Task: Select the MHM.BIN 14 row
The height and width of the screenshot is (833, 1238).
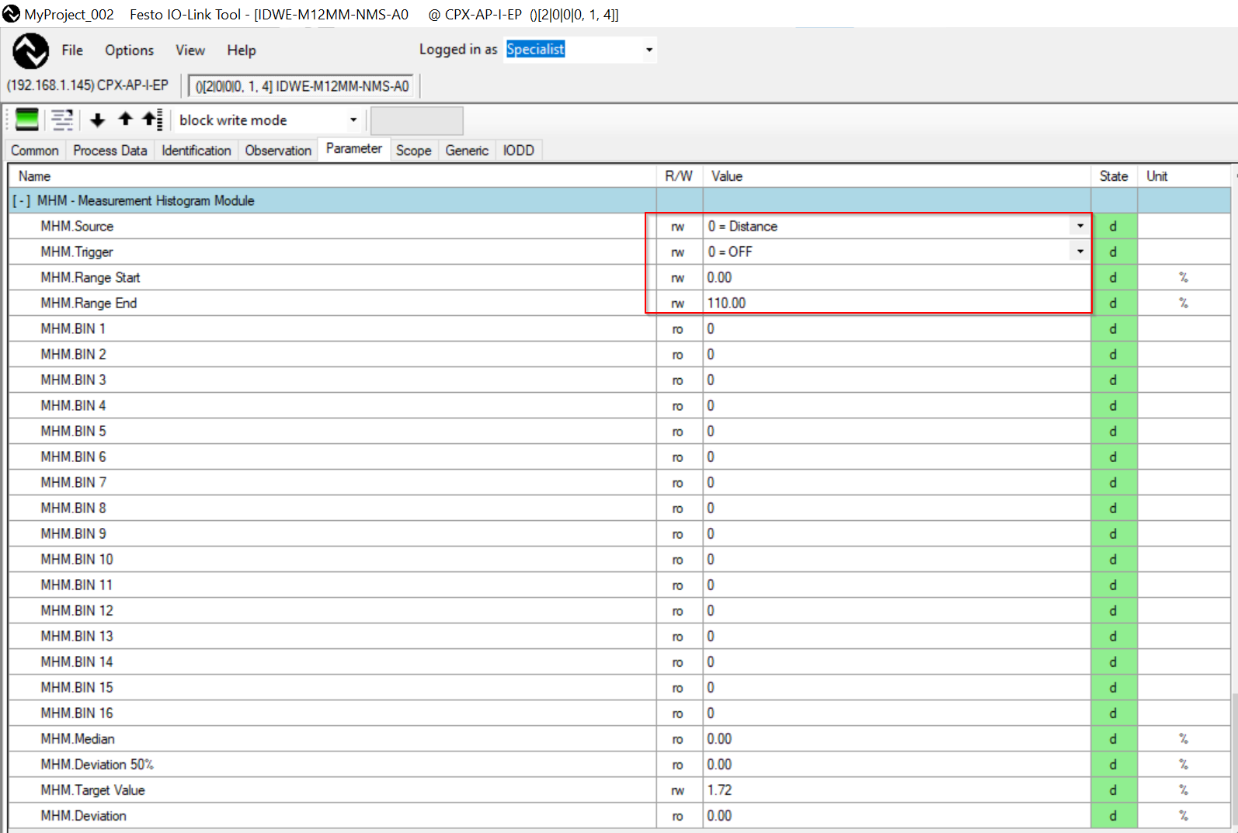Action: click(x=619, y=661)
